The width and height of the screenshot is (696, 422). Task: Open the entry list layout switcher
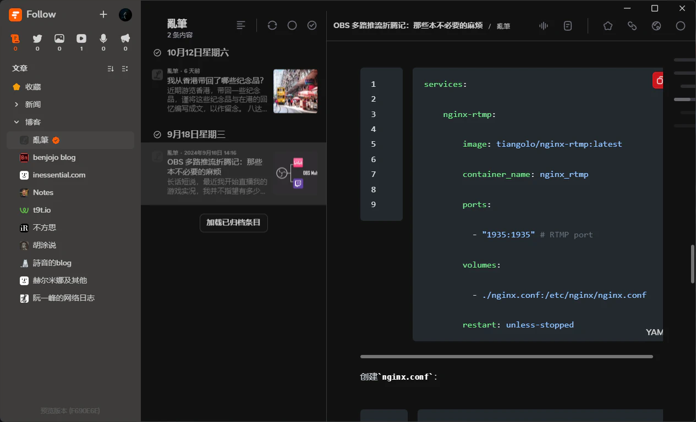click(240, 25)
